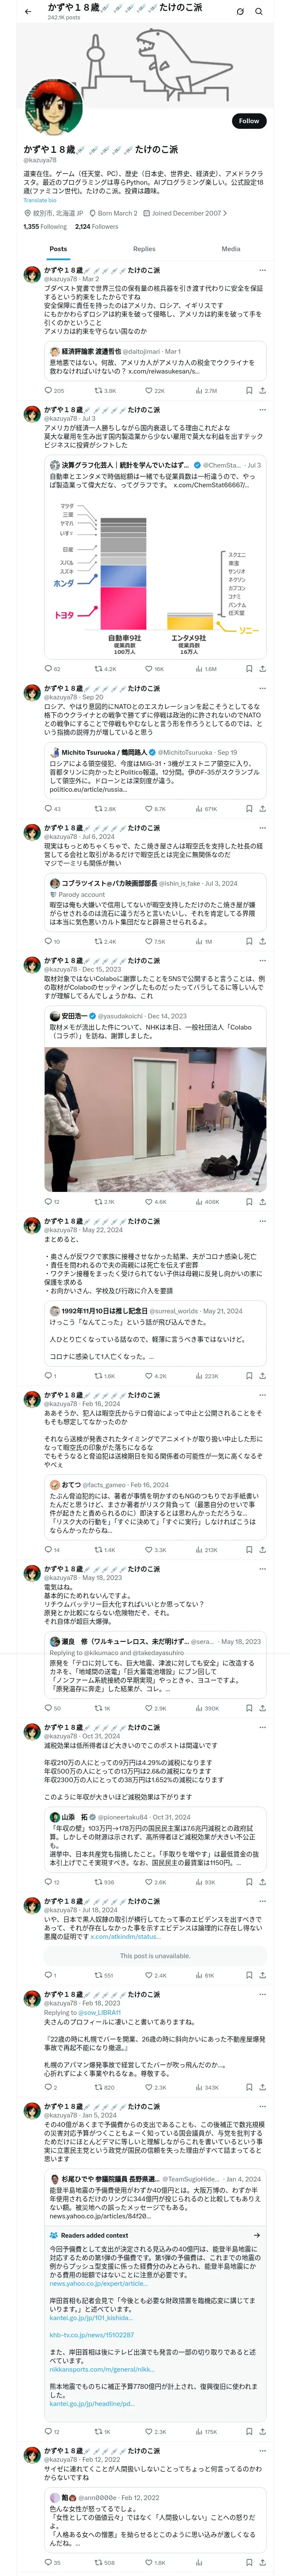Image resolution: width=290 pixels, height=2576 pixels.
Task: Open the search icon in header
Action: tap(259, 11)
